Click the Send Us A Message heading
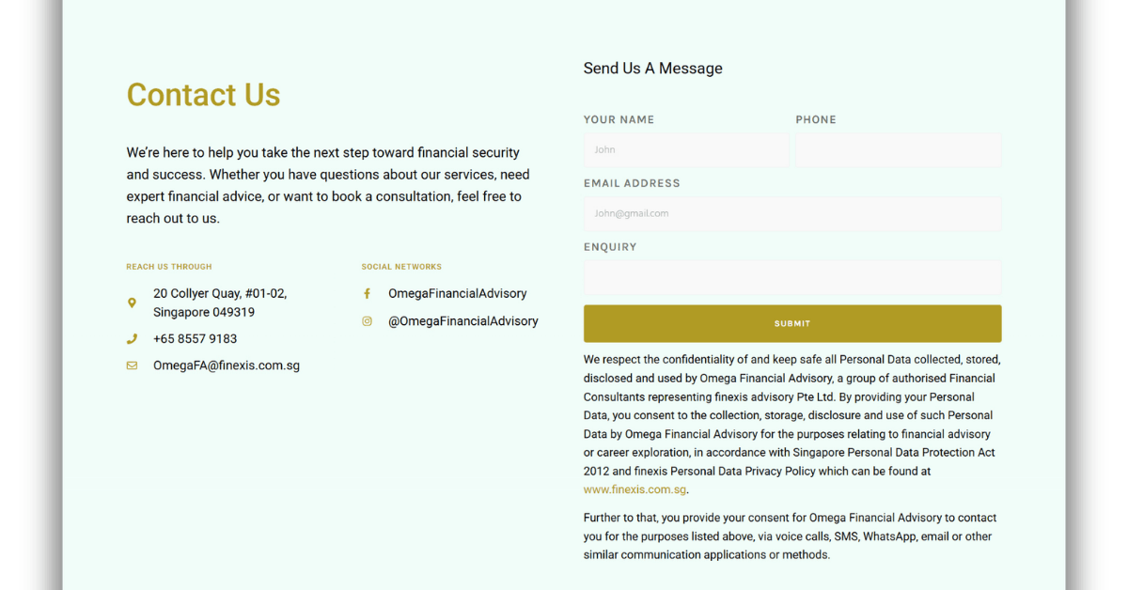Image resolution: width=1128 pixels, height=590 pixels. (652, 69)
